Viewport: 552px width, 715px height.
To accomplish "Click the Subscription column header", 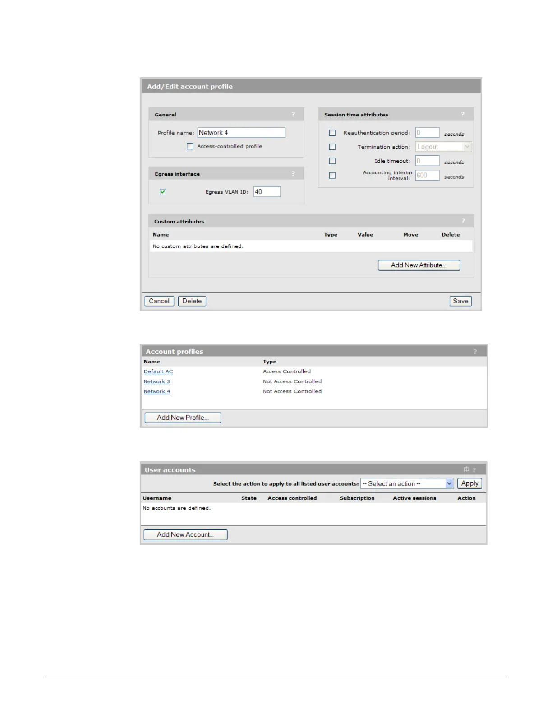I will (x=357, y=498).
